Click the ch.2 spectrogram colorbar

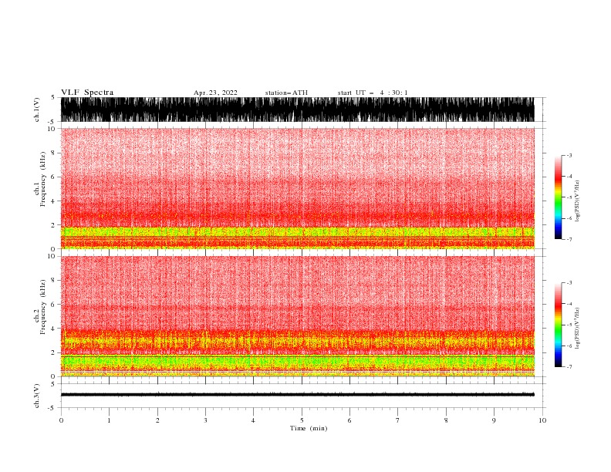pos(558,325)
